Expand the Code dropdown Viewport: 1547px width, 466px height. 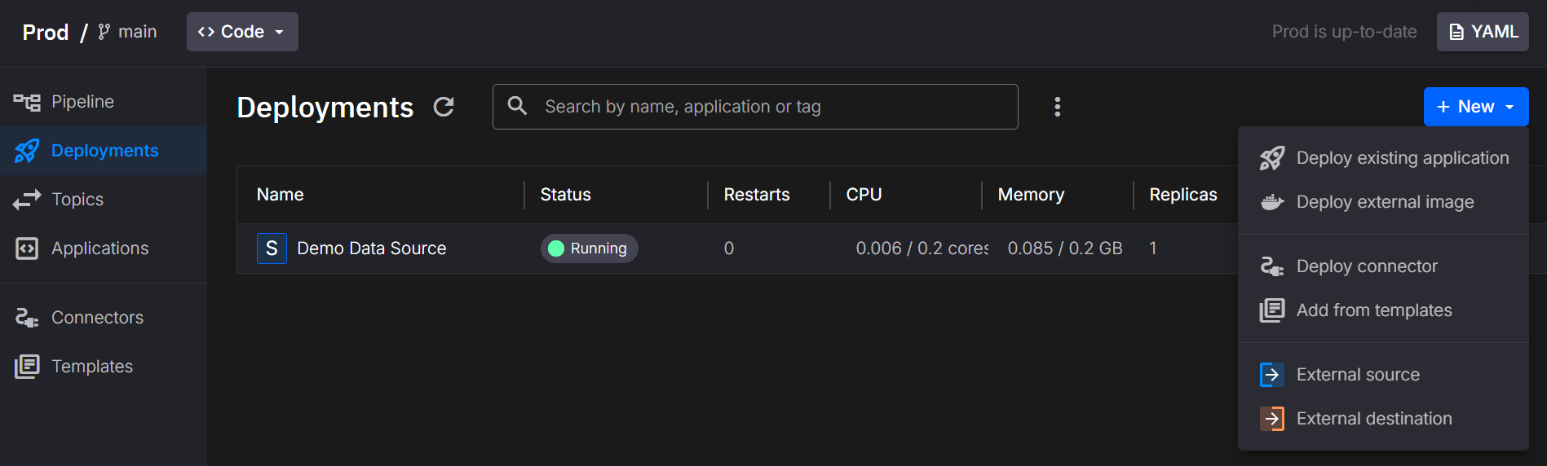[x=242, y=32]
